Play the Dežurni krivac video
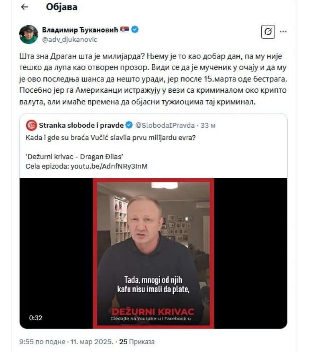309x352 pixels. coord(153,253)
